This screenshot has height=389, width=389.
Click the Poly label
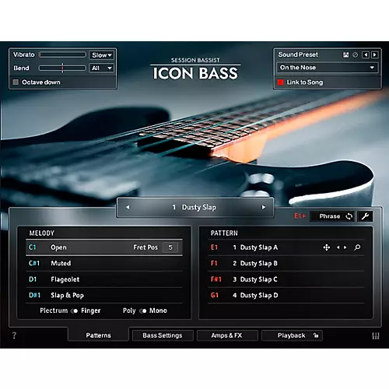(129, 310)
